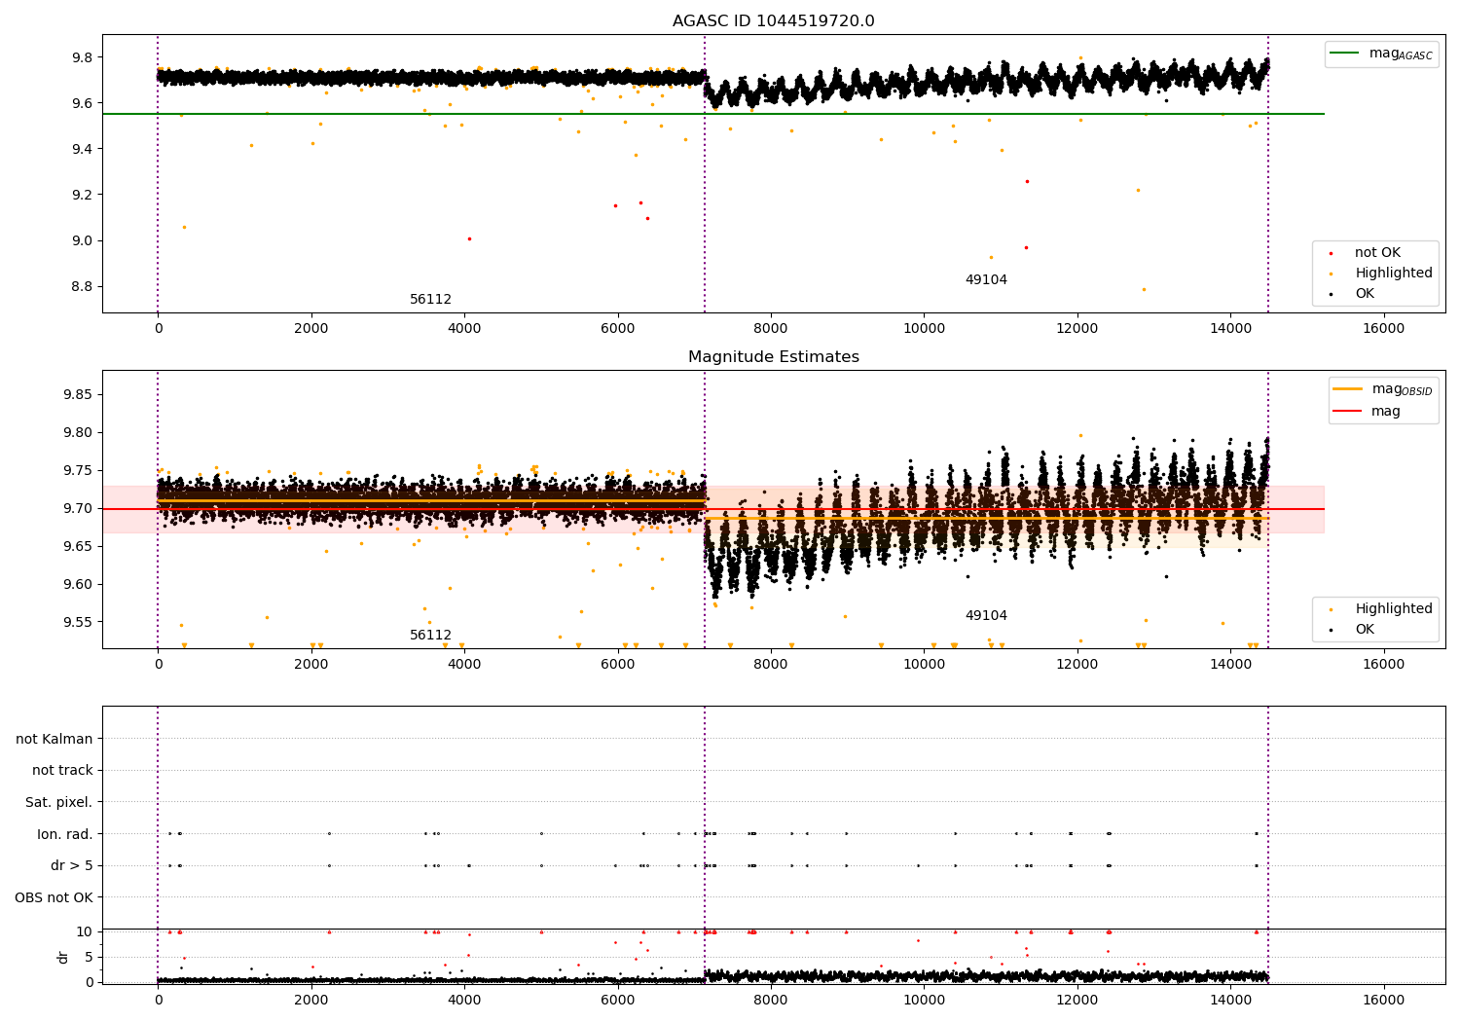Click the 'not track' row label
Viewport: 1460px width, 1022px height.
coord(62,771)
